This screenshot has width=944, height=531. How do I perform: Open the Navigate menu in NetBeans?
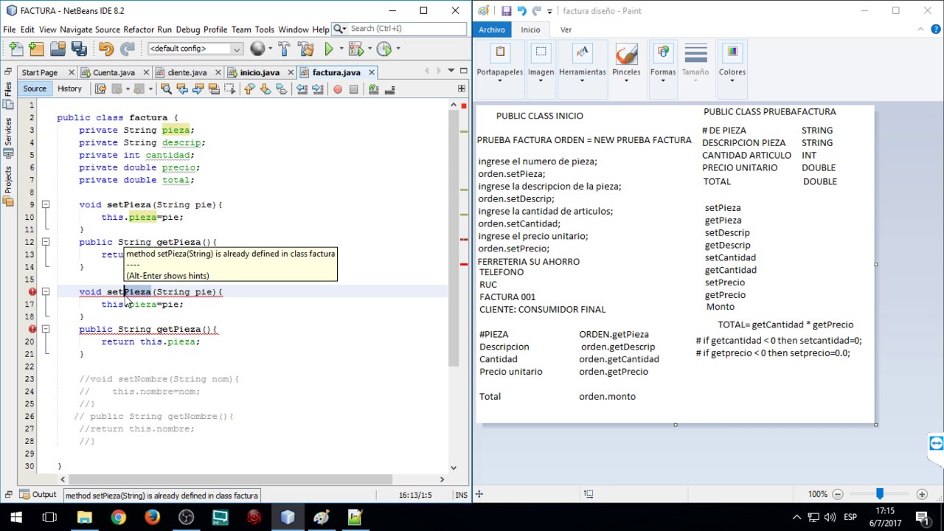76,29
